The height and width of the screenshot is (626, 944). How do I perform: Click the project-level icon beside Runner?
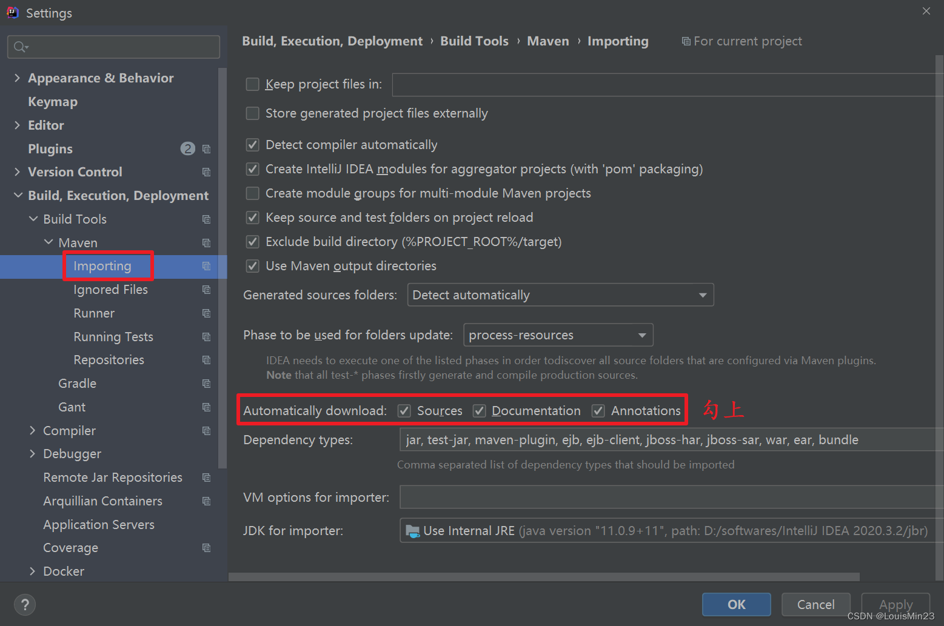pyautogui.click(x=206, y=313)
